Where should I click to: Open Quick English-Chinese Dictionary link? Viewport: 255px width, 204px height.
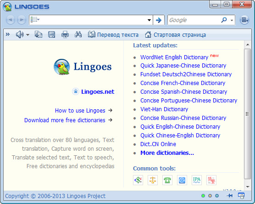(180, 127)
